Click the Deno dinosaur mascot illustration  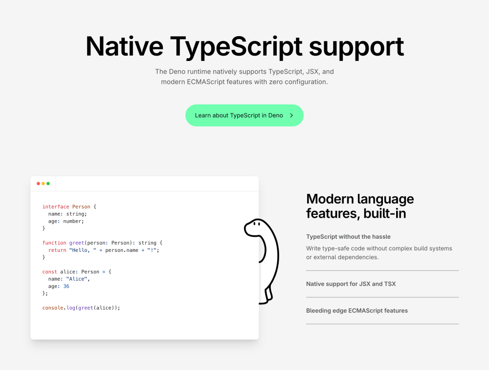tap(262, 262)
